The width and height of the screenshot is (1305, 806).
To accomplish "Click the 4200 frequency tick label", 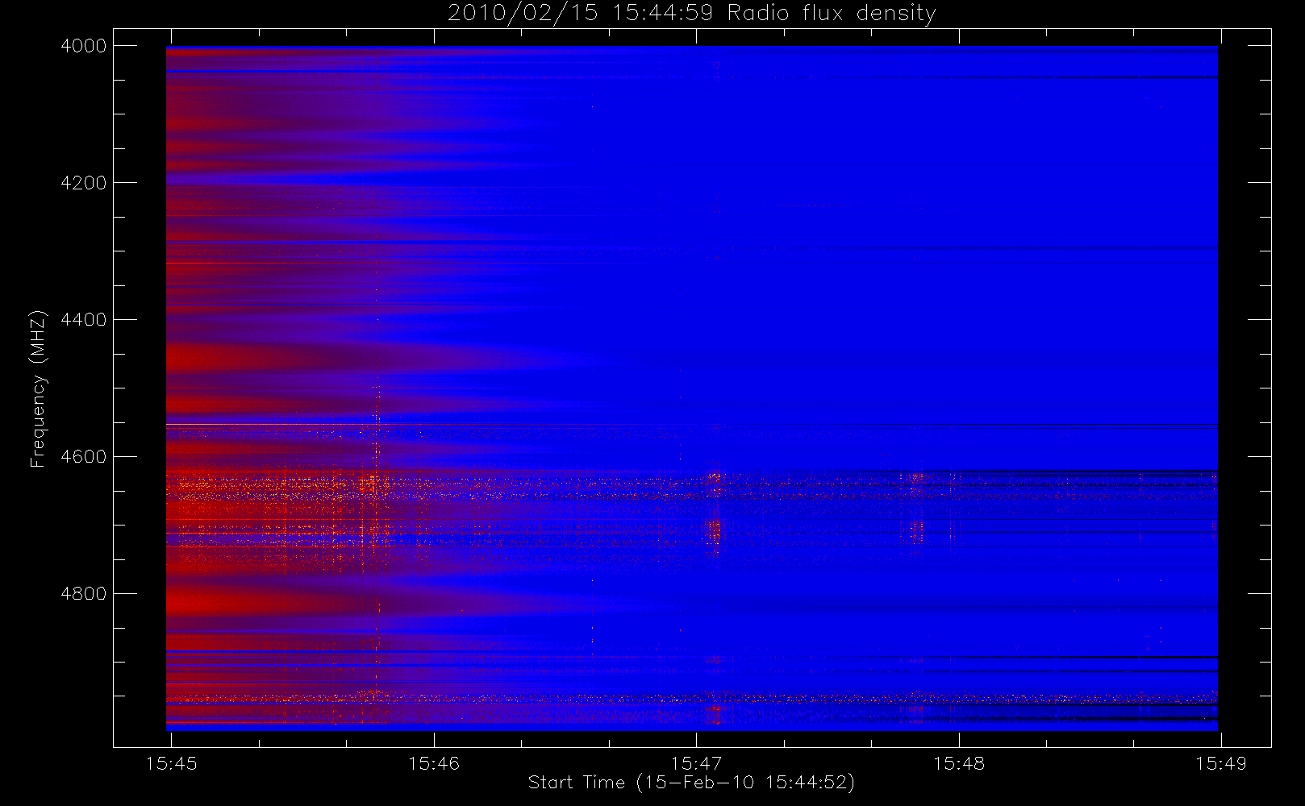I will point(84,183).
